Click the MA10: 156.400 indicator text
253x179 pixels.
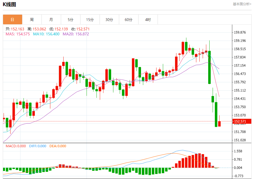46,34
